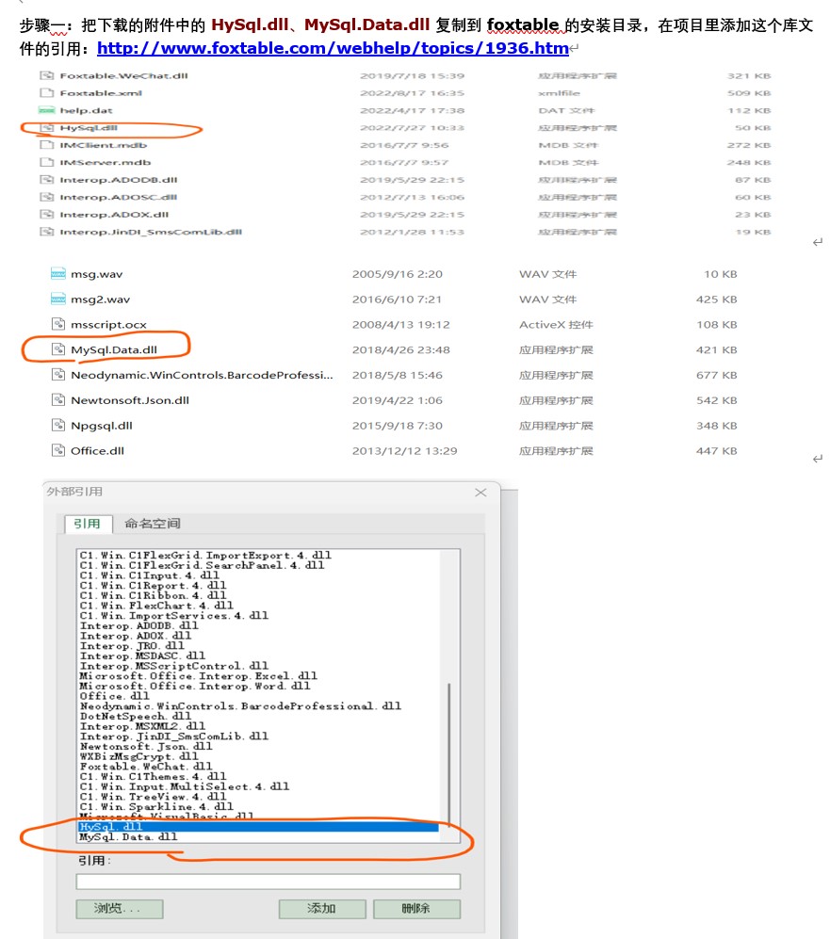Viewport: 830px width, 939px height.
Task: Select MySql.Data.dll in the reference list
Action: click(128, 837)
